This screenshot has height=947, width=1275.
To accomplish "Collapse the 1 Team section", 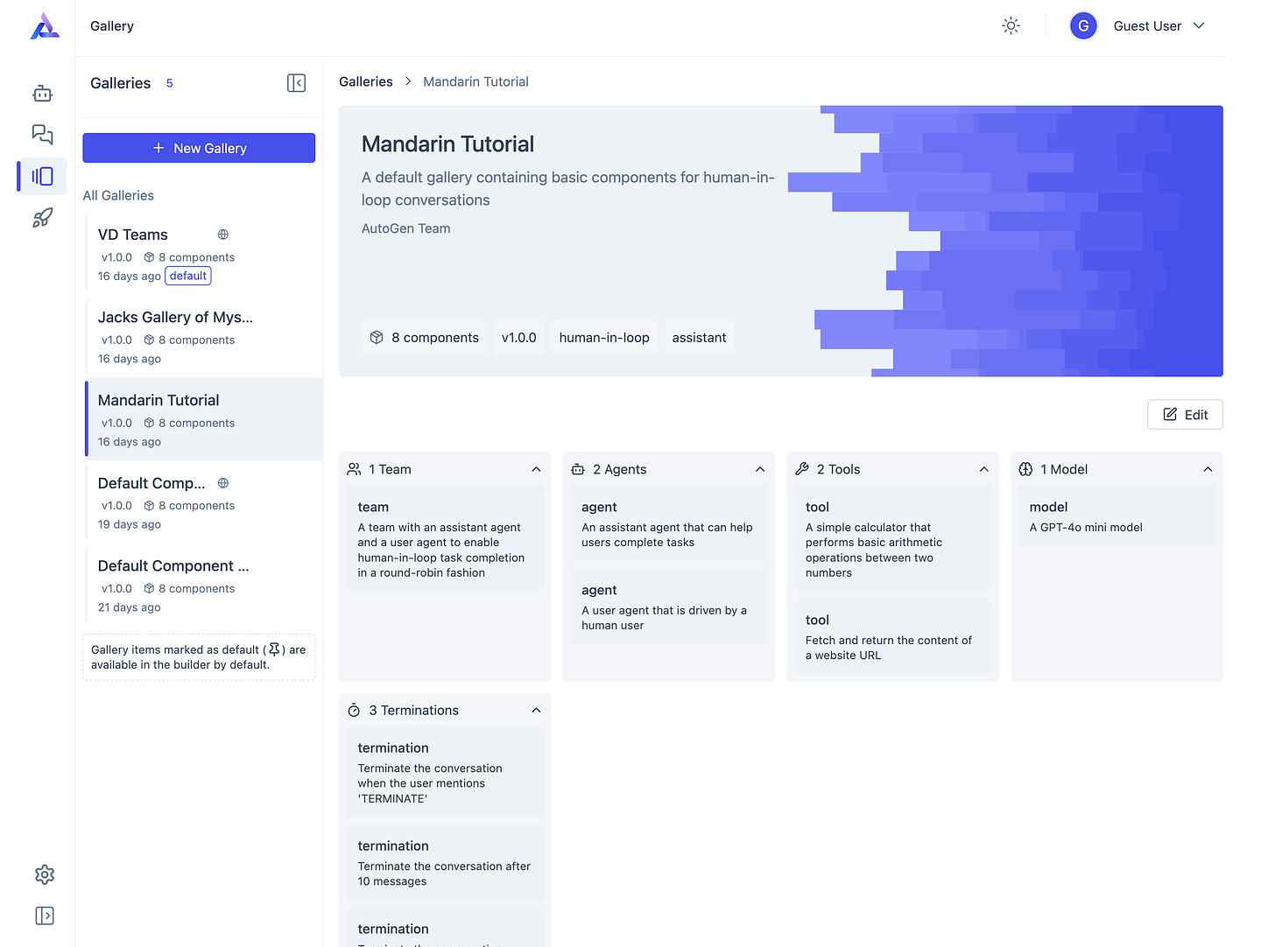I will [x=536, y=469].
